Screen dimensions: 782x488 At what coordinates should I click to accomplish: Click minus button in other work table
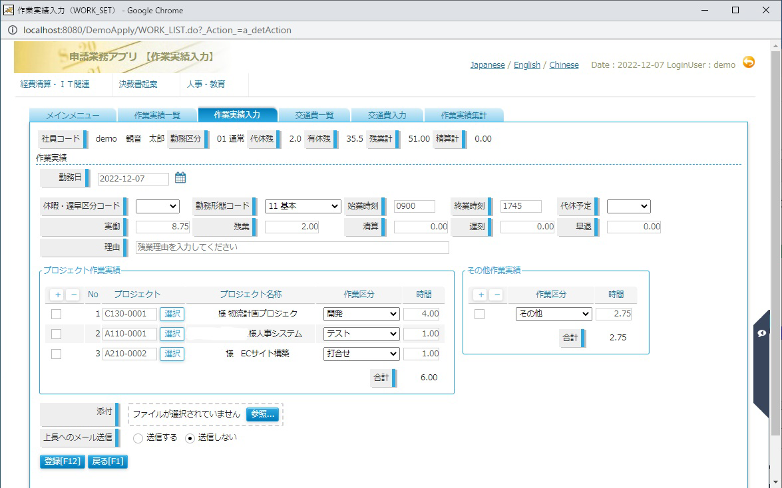(x=496, y=295)
